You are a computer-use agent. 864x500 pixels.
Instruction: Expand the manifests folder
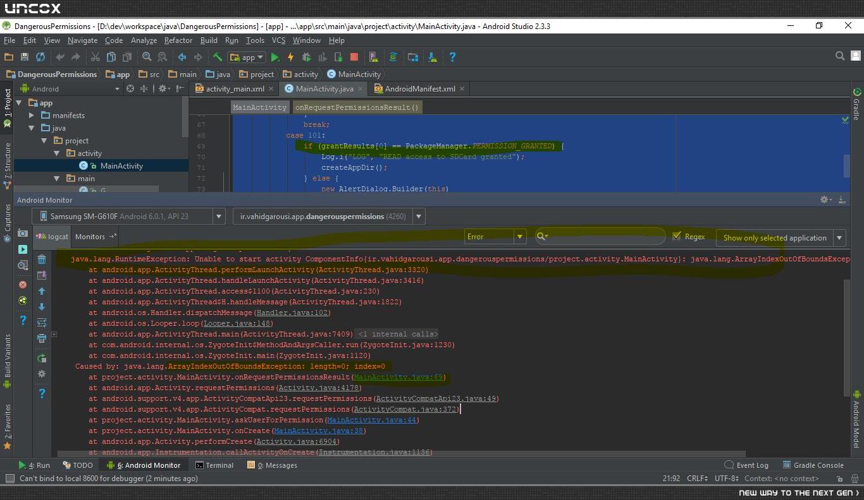[x=32, y=116]
